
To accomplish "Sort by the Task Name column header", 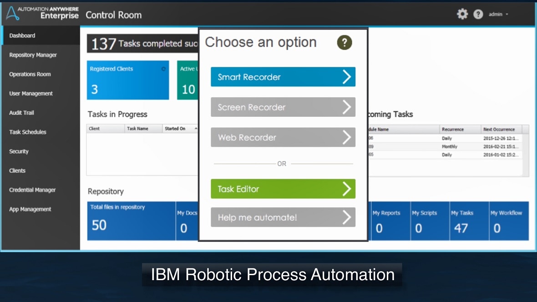I will click(x=143, y=128).
